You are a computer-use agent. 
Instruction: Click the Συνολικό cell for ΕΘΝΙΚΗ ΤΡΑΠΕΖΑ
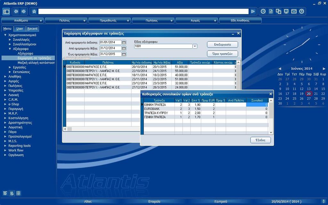click(x=257, y=105)
